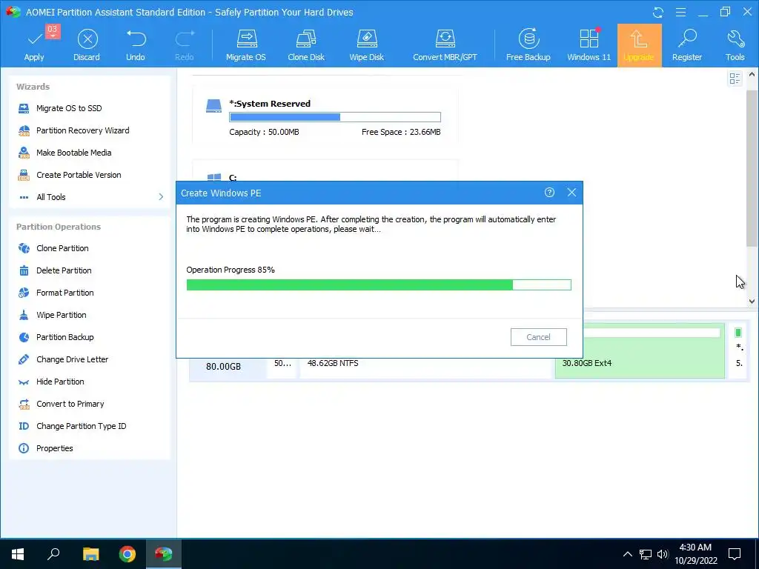Viewport: 759px width, 569px height.
Task: Open the Tools toolbar menu
Action: (x=735, y=44)
